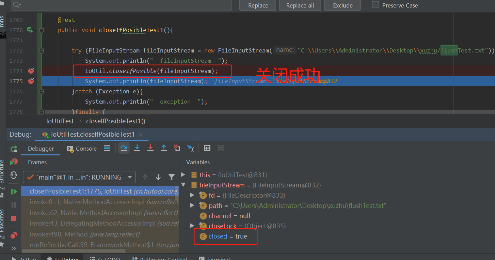The height and width of the screenshot is (260, 495).
Task: Click closeIfPosibleTest1() in the breadcrumb
Action: click(x=116, y=121)
